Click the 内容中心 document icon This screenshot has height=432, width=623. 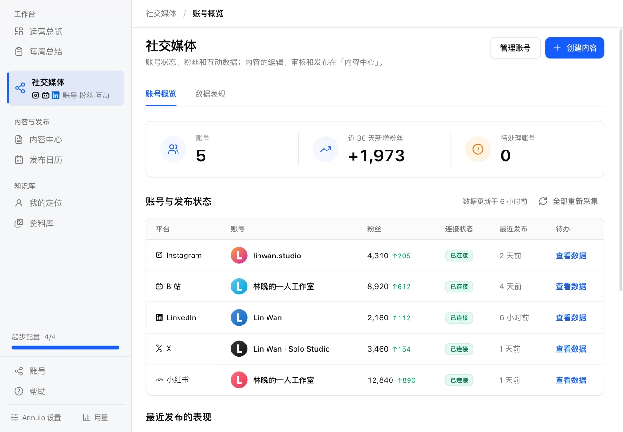tap(19, 140)
